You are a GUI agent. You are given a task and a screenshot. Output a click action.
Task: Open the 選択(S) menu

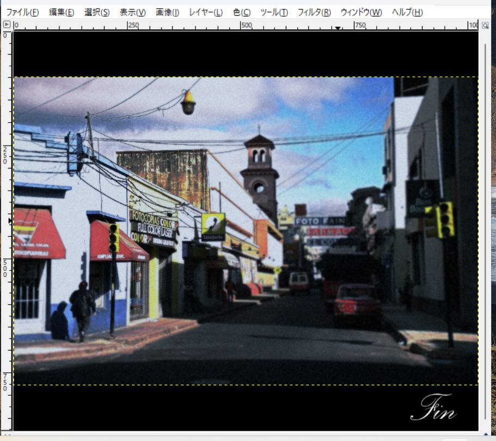(97, 13)
